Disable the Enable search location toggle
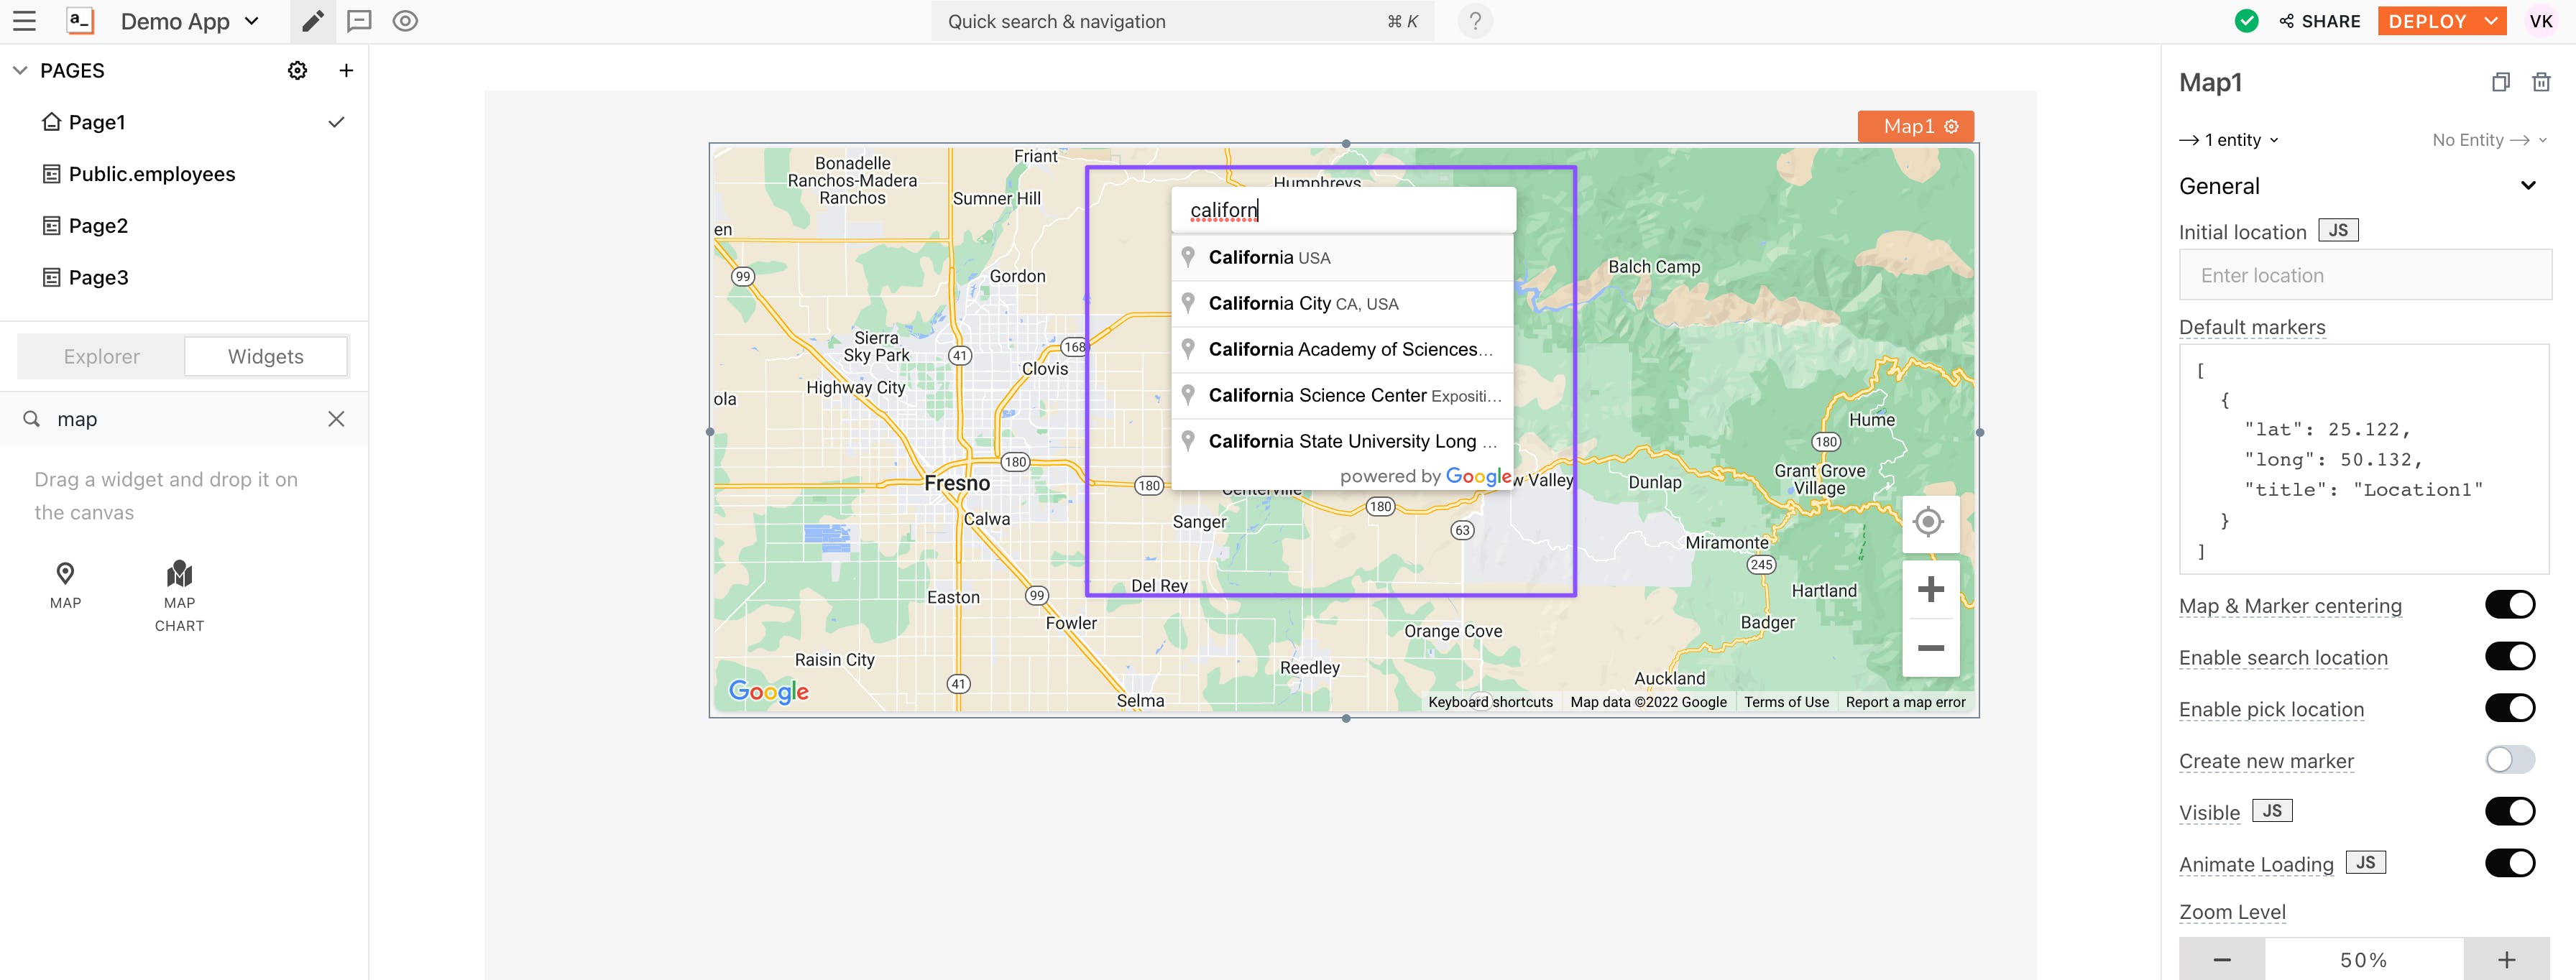 (2509, 657)
